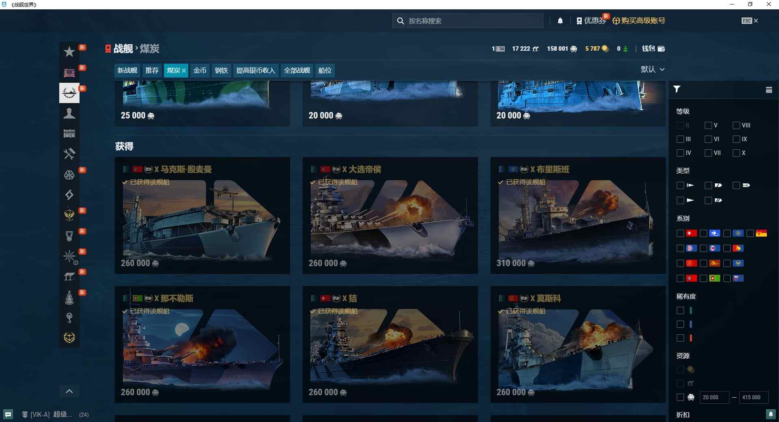The width and height of the screenshot is (779, 422).
Task: Open the Christmas tree holiday icon
Action: point(69,297)
